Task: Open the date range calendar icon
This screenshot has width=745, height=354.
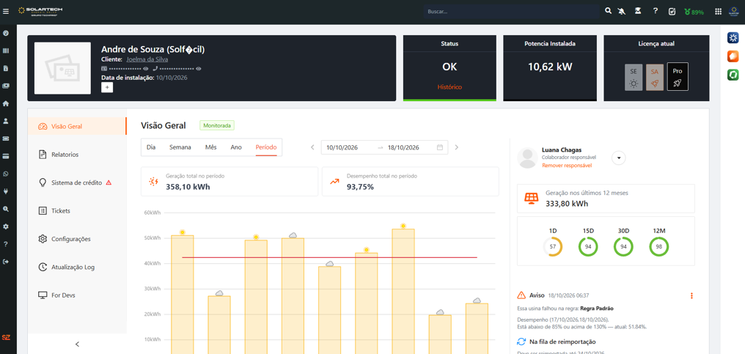Action: [x=440, y=147]
